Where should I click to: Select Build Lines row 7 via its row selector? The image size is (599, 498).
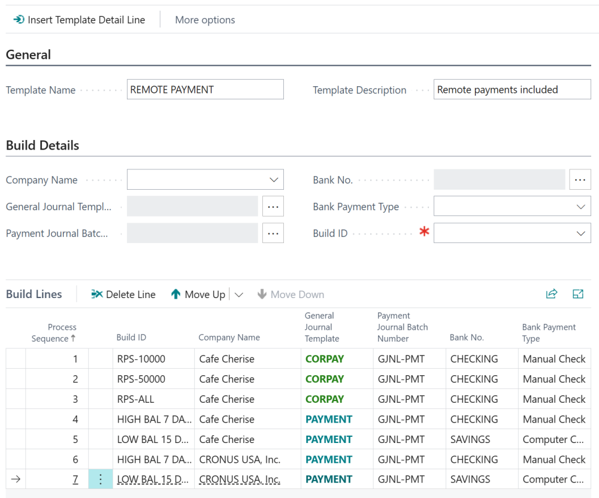[16, 479]
